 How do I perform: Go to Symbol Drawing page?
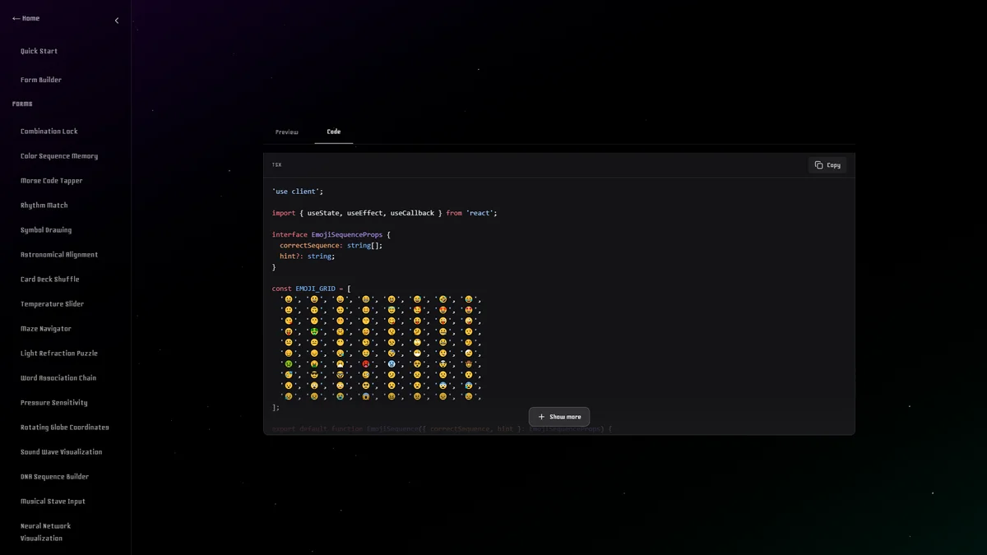tap(46, 230)
